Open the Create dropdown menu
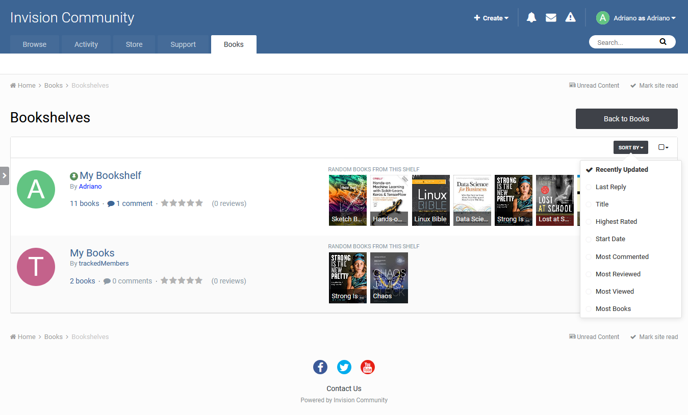Viewport: 688px width, 415px height. pos(491,18)
